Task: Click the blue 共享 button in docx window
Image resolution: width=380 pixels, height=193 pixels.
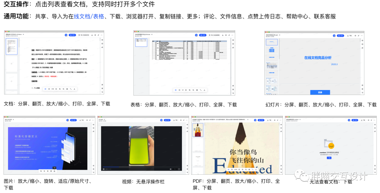Action: tap(72, 35)
